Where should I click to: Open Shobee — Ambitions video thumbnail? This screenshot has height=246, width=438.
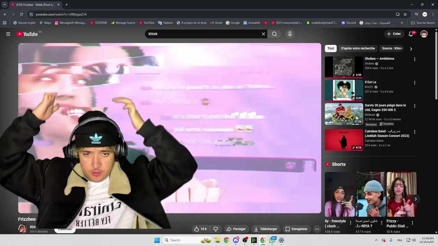coord(344,67)
